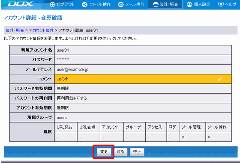240x163 pixels.
Task: Click the person icon beside 個人設定
Action: point(189,5)
